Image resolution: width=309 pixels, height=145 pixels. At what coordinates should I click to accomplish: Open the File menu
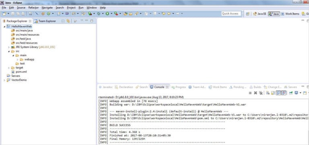pyautogui.click(x=4, y=8)
